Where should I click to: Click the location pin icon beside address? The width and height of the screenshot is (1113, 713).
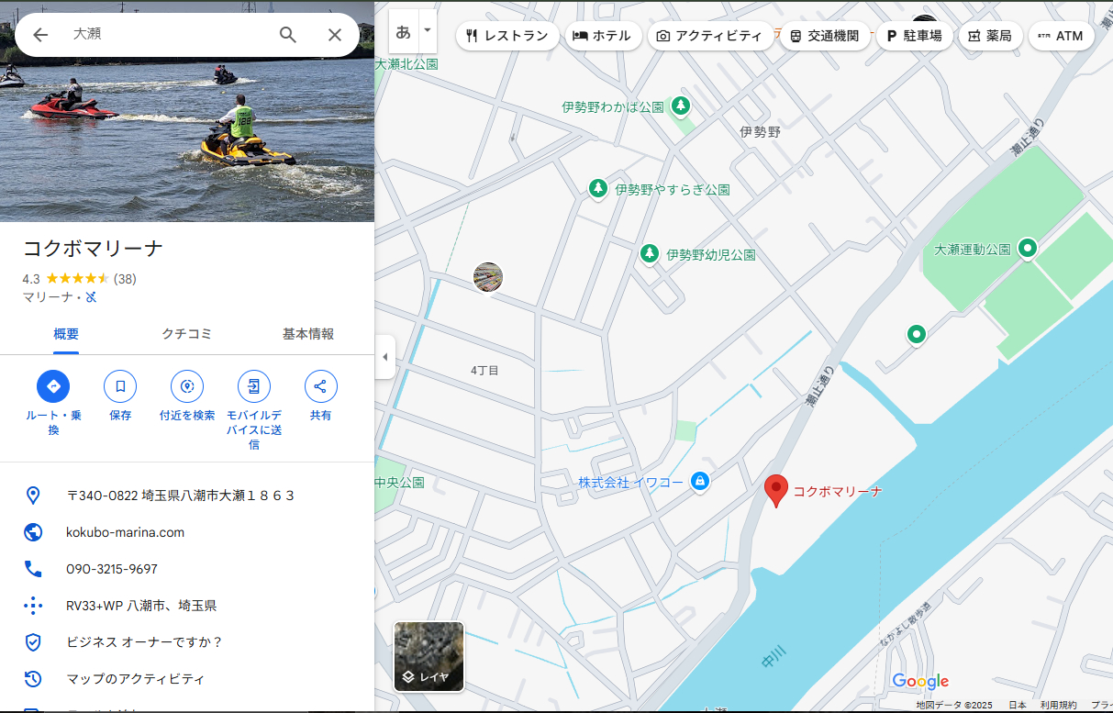33,496
